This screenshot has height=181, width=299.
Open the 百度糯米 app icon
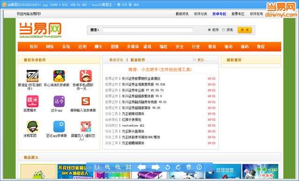click(32, 101)
